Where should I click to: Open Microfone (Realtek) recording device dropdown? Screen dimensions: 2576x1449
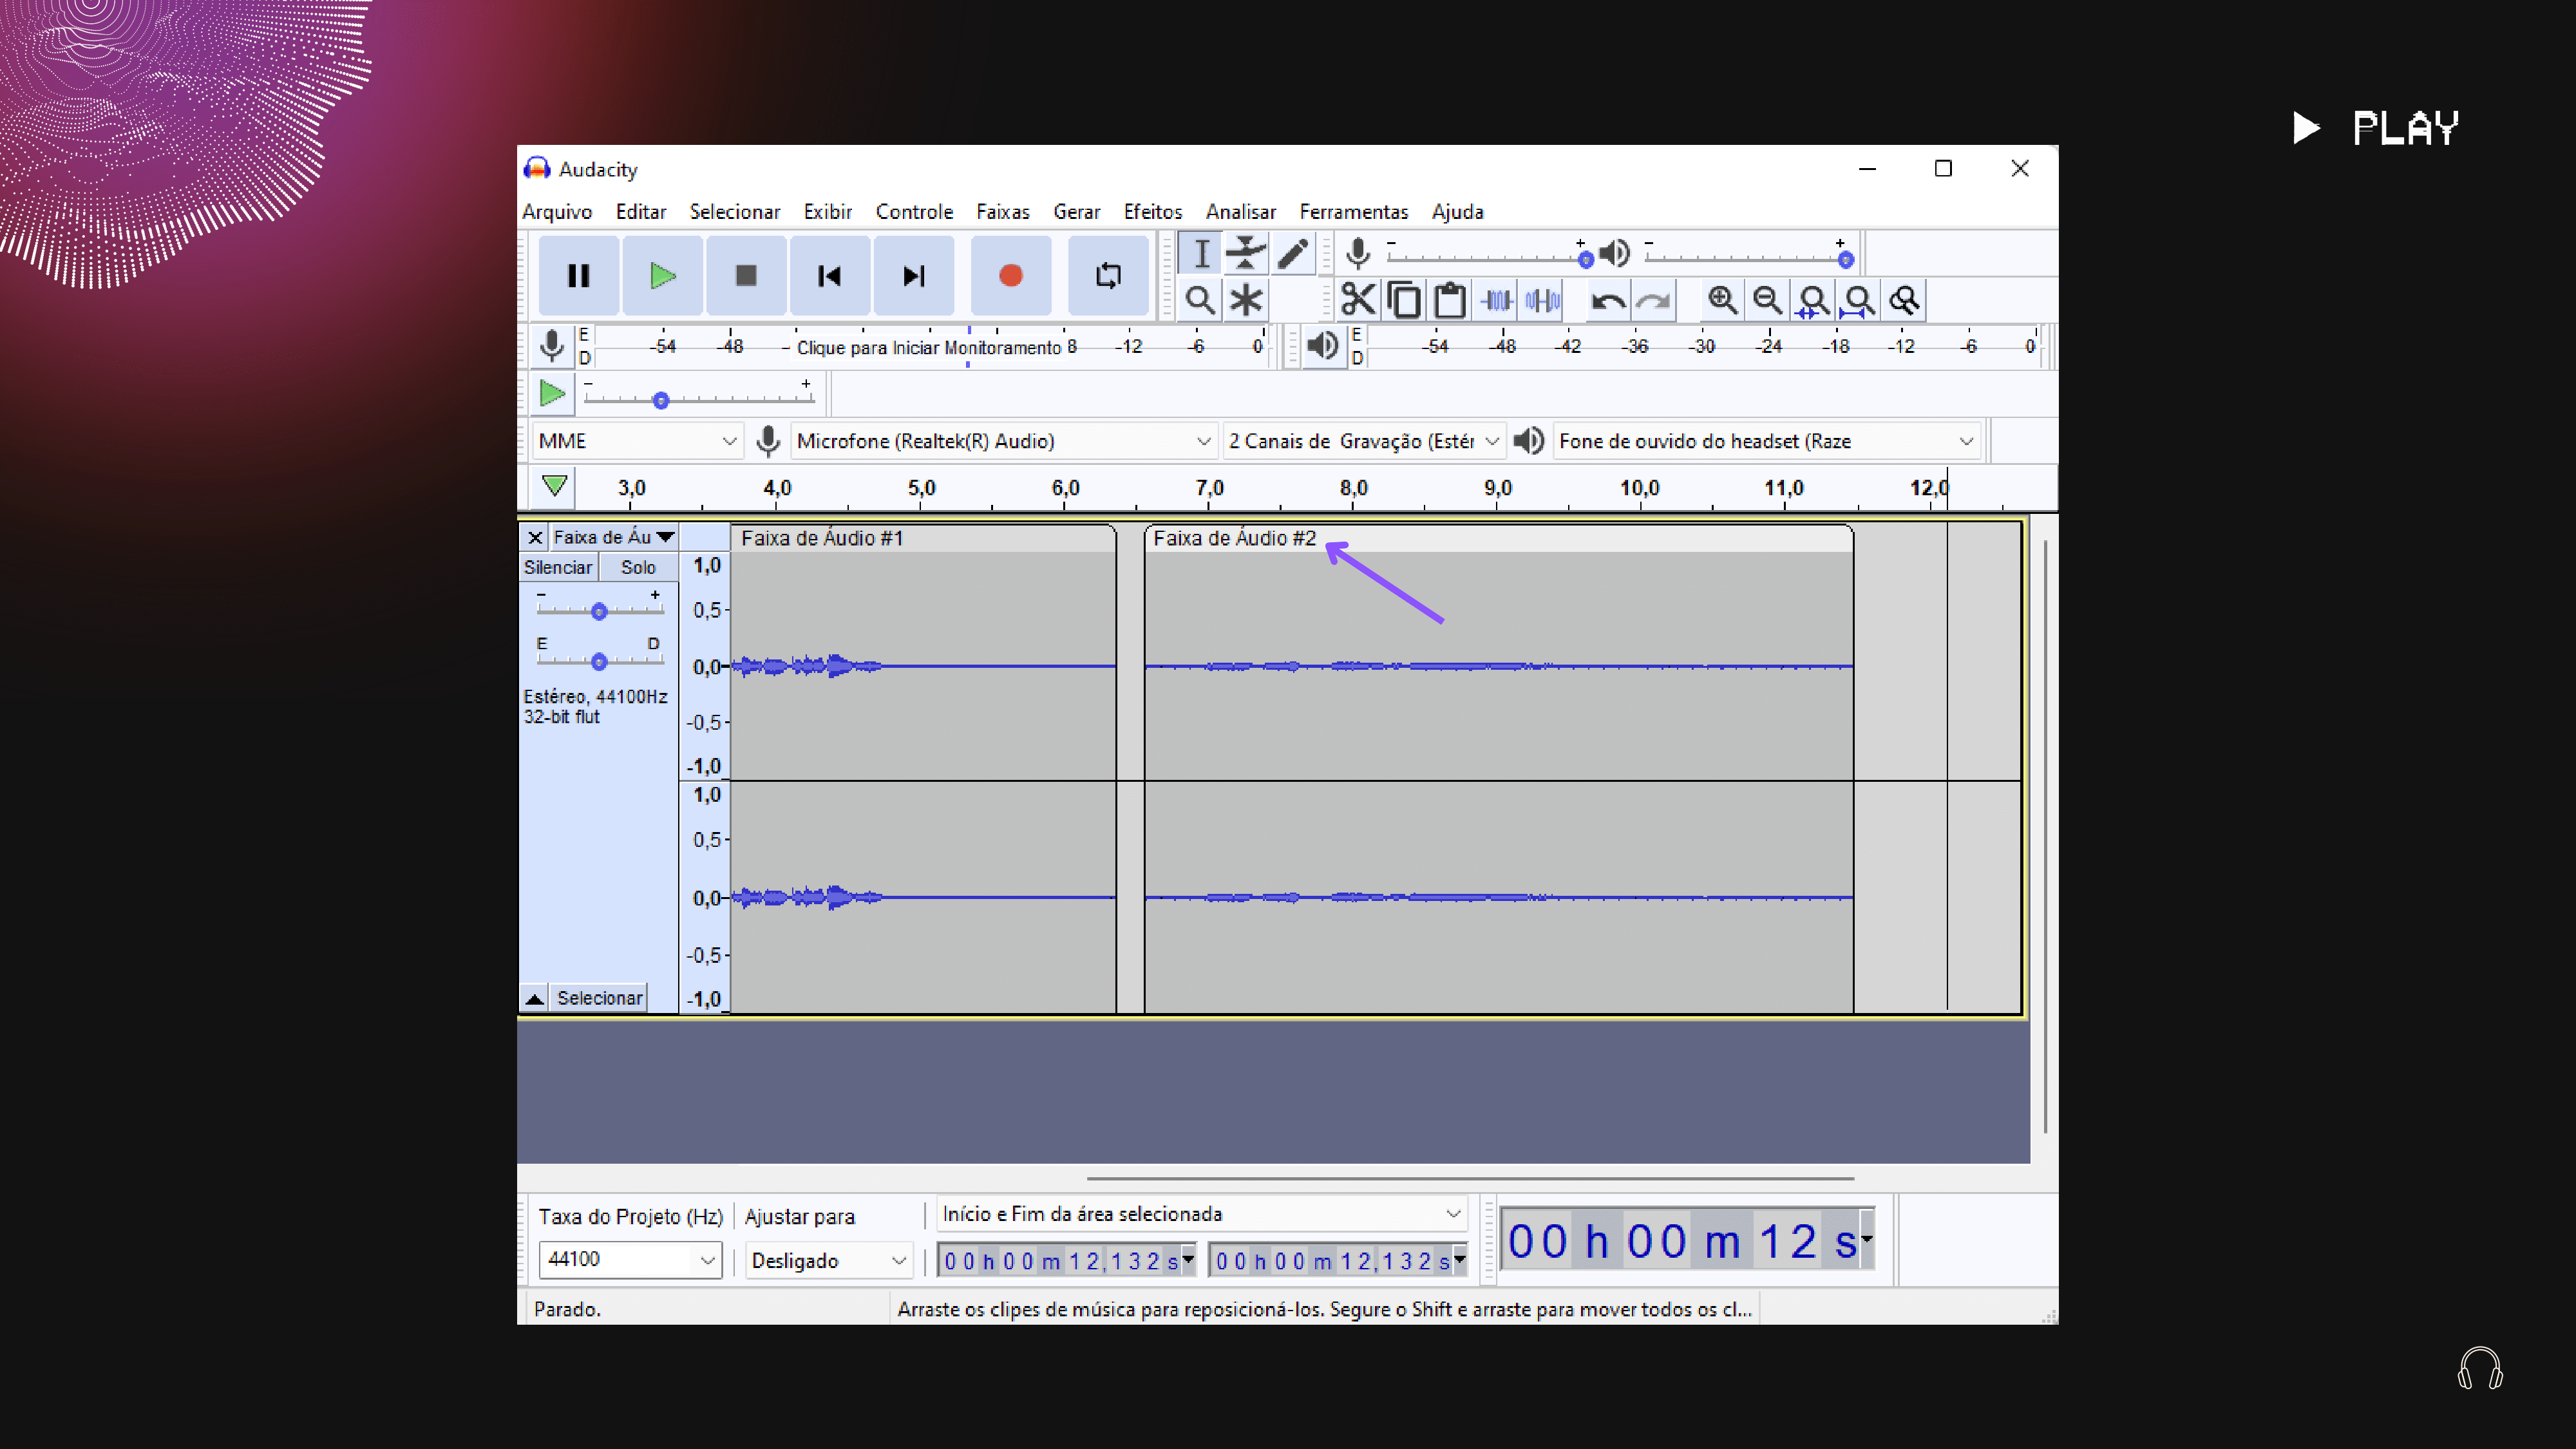1004,441
